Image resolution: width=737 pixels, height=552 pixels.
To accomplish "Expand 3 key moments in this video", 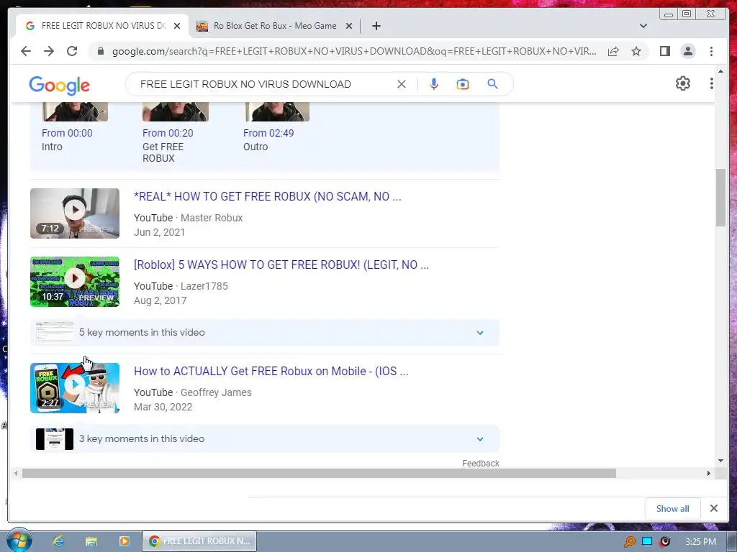I will click(x=265, y=439).
